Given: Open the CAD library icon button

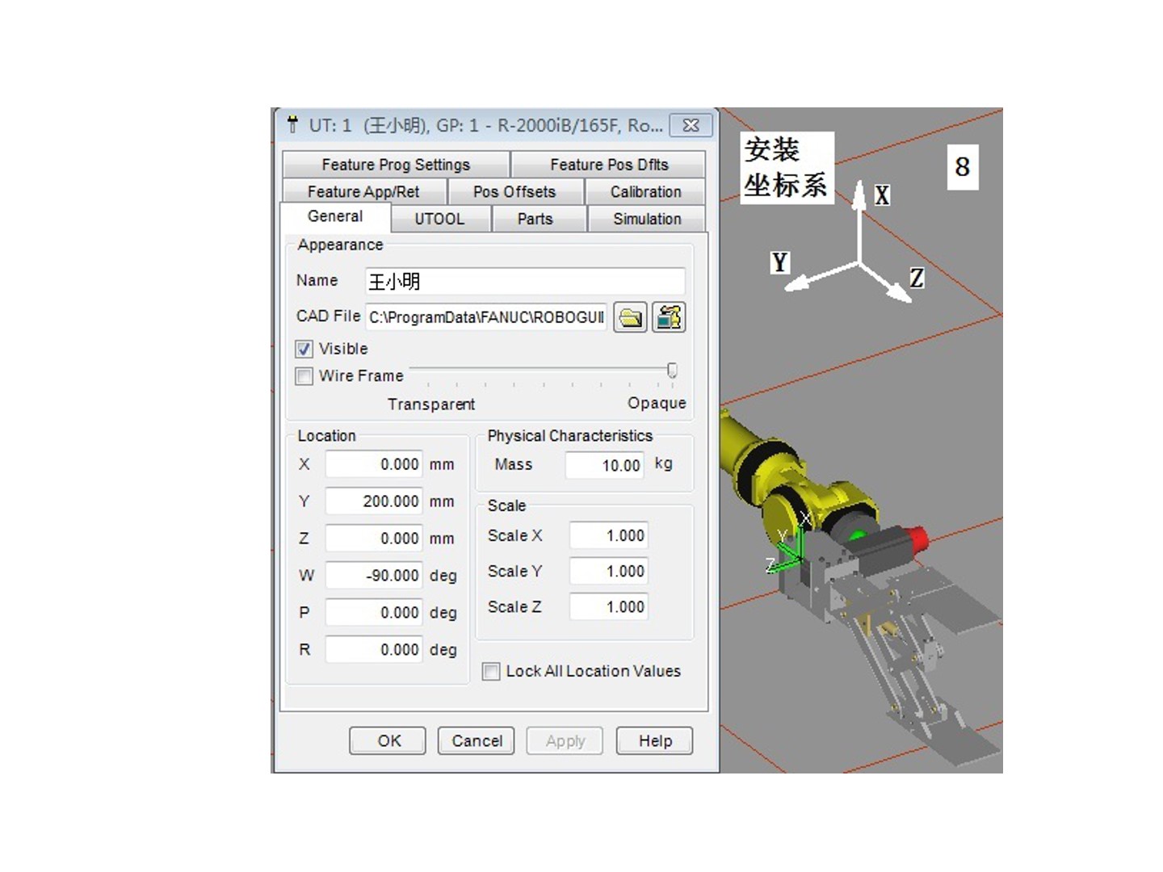Looking at the screenshot, I should tap(669, 317).
